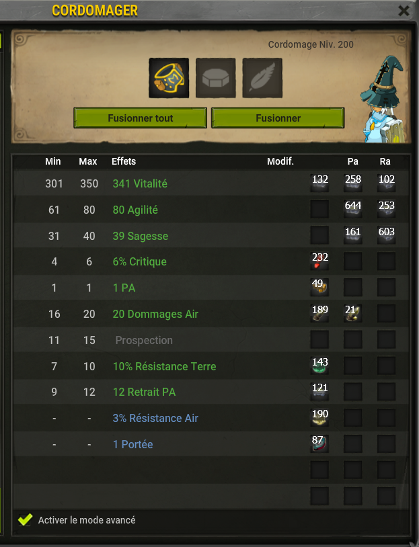Screen dimensions: 419x547
Task: Apply the Critique rune with 232 count
Action: tap(319, 261)
